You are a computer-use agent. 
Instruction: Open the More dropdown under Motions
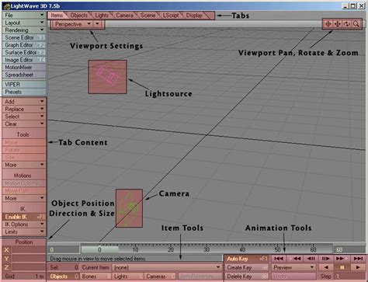pos(24,198)
